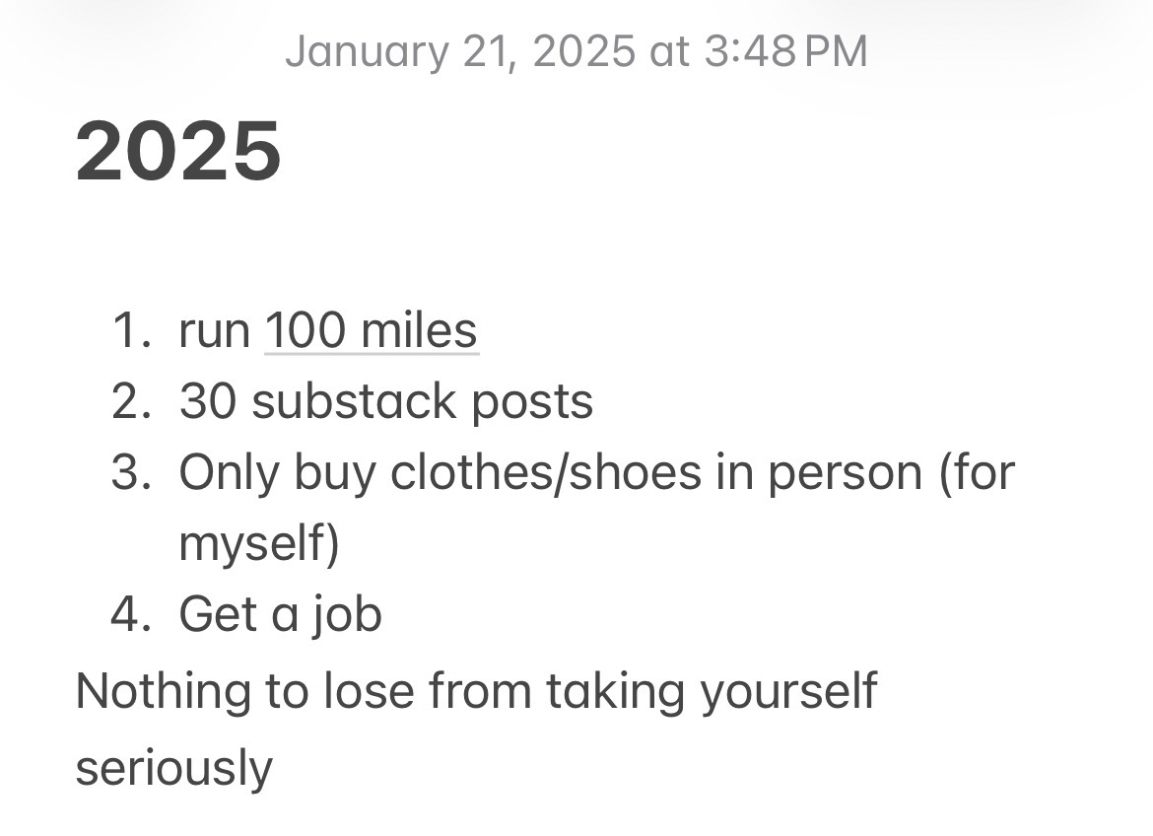The image size is (1153, 836).
Task: Click the word "job" in item four
Action: [x=348, y=614]
